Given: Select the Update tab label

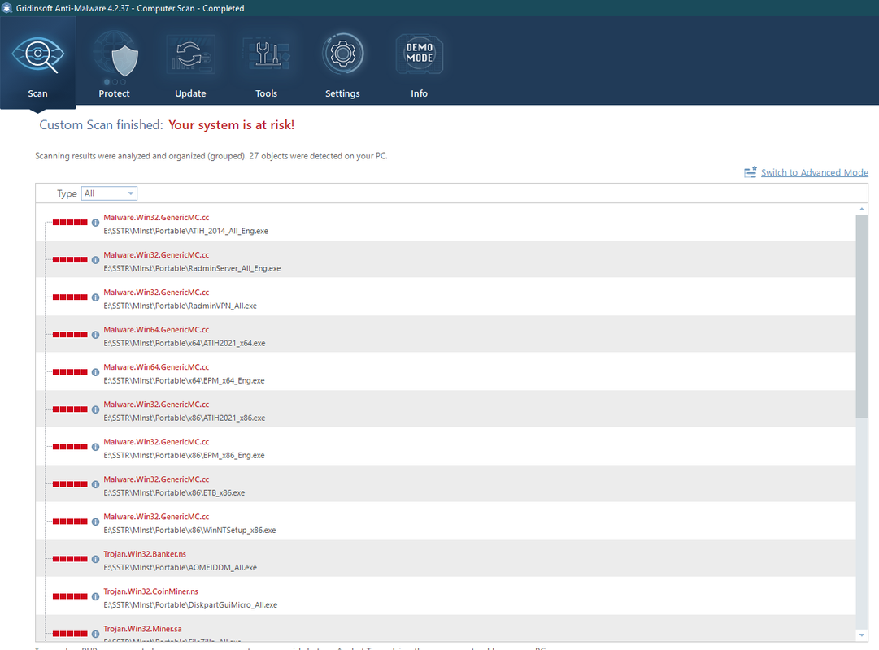Looking at the screenshot, I should click(190, 93).
